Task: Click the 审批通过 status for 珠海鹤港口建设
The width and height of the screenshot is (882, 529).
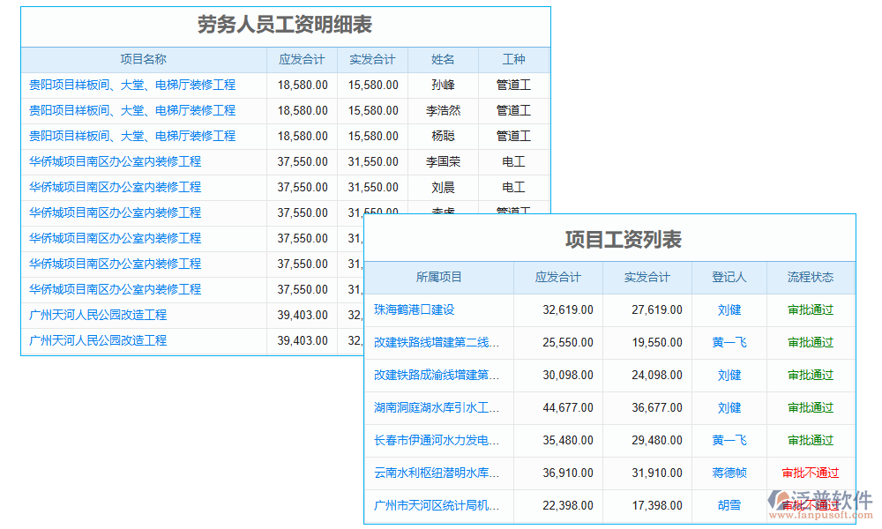Action: click(x=812, y=310)
